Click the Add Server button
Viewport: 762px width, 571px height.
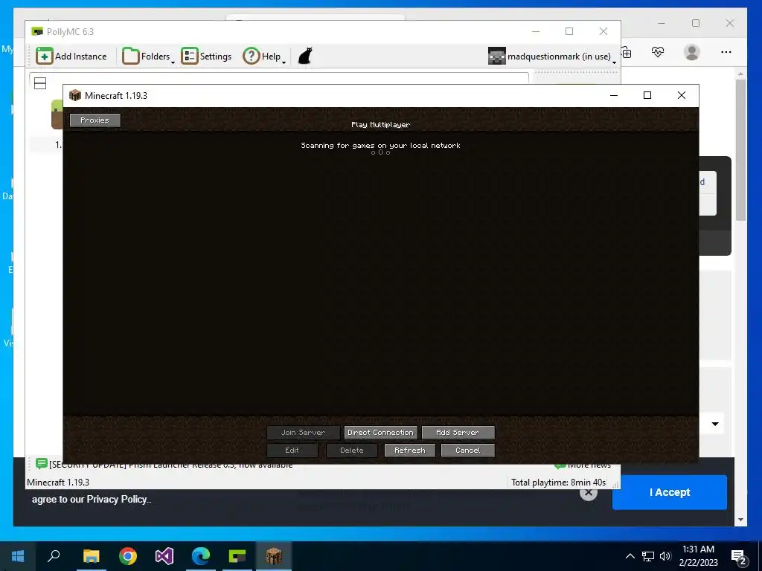click(x=458, y=432)
